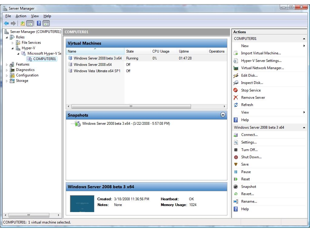Open the New submenu in Actions
The width and height of the screenshot is (310, 232).
(269, 46)
